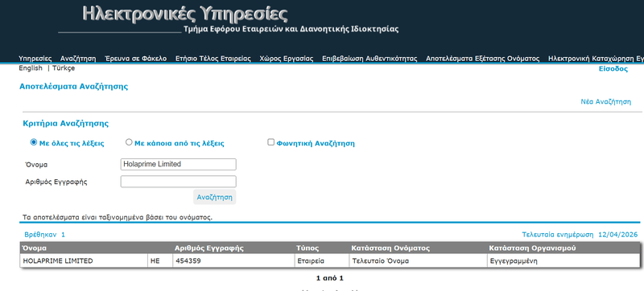
Task: Click the Αποτελέσματα Αναζήτησης heading
Action: pyautogui.click(x=73, y=87)
